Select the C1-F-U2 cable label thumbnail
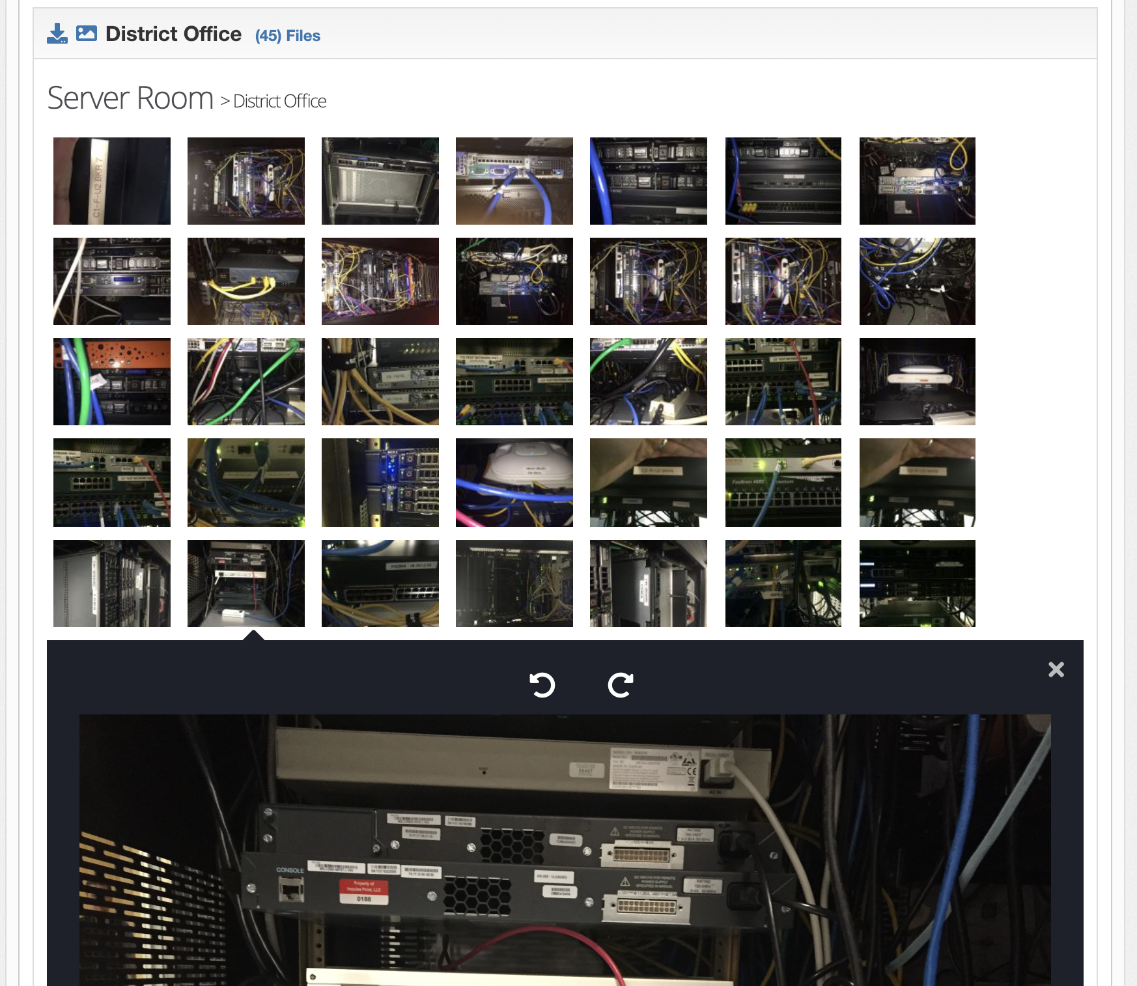1137x986 pixels. (111, 180)
